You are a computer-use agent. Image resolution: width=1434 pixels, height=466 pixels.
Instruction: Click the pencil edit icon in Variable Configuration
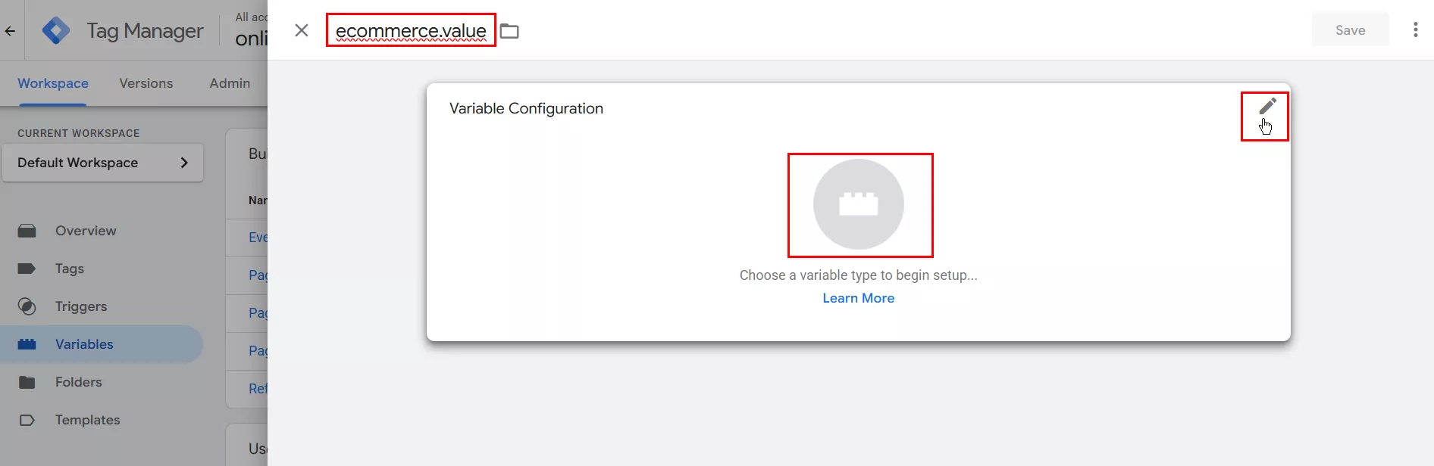[1267, 107]
